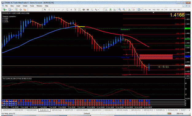Screen dimensions: 192x116
Task: Expand the New Chart dropdown arrow
Action: [6, 9]
